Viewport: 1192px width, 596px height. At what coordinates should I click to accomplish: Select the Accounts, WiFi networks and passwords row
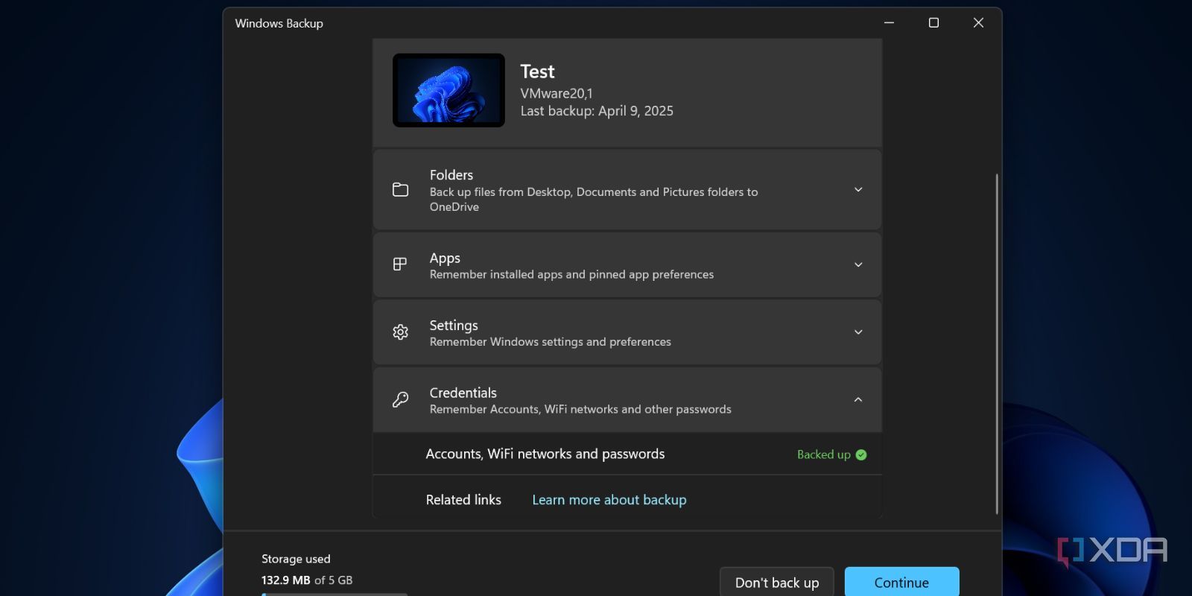545,454
